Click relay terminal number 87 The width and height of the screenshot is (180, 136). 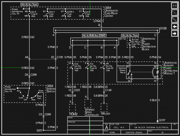click(x=129, y=77)
